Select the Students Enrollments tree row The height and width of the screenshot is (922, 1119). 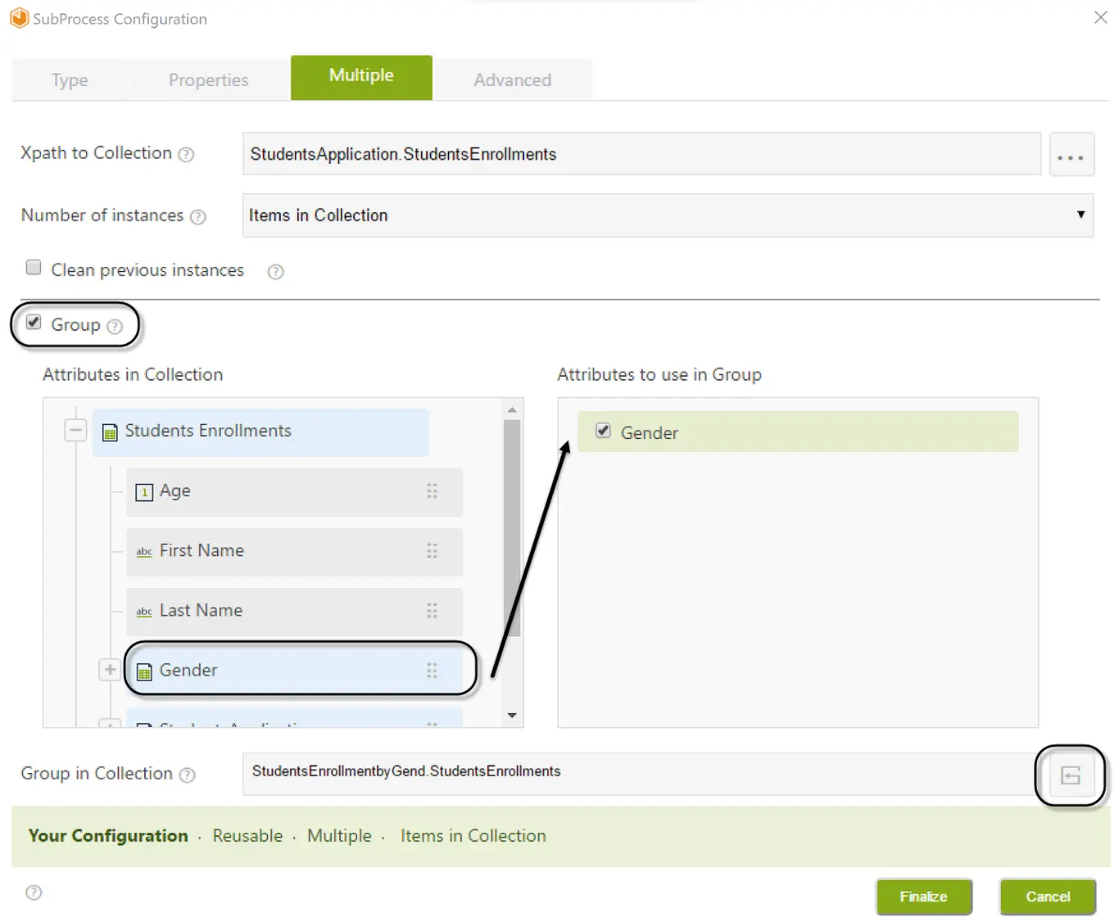pyautogui.click(x=260, y=432)
